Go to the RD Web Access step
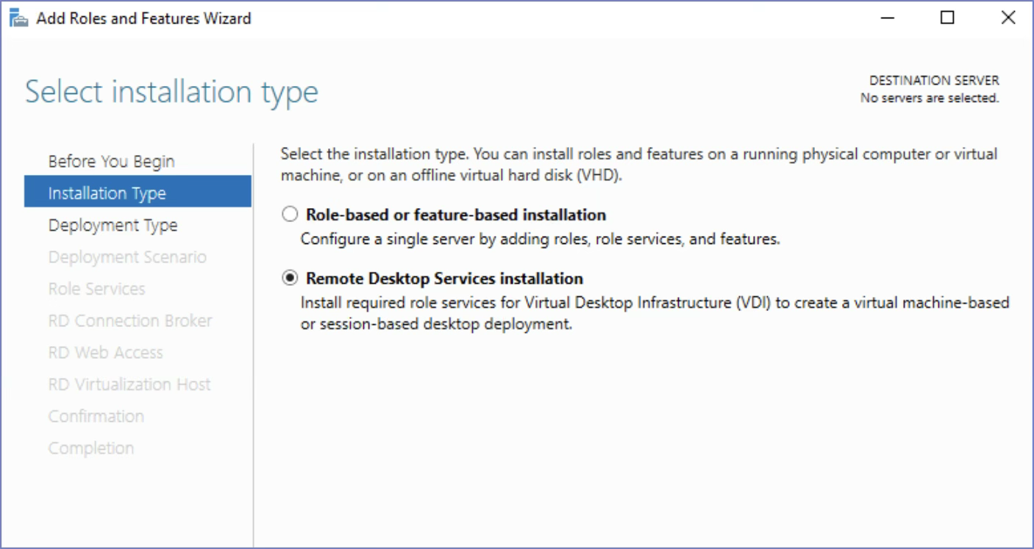 click(105, 352)
